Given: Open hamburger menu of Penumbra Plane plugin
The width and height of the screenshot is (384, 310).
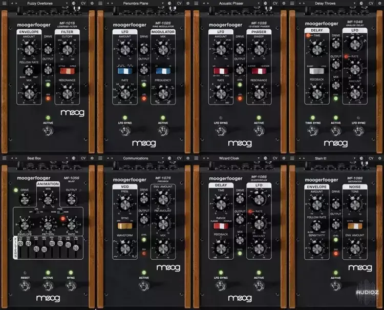Looking at the screenshot, I should point(100,4).
